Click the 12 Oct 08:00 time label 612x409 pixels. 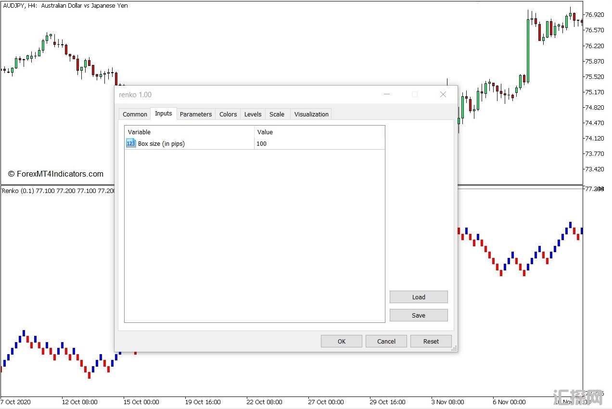pos(79,402)
